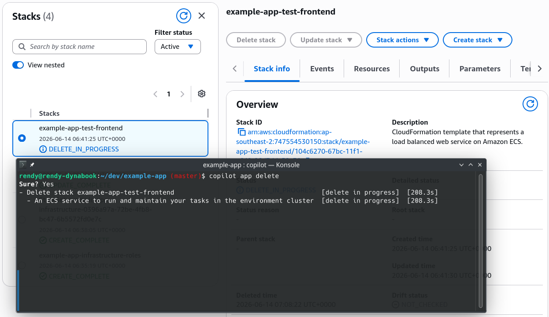Switch to the Stack info tab
This screenshot has height=317, width=549.
272,69
